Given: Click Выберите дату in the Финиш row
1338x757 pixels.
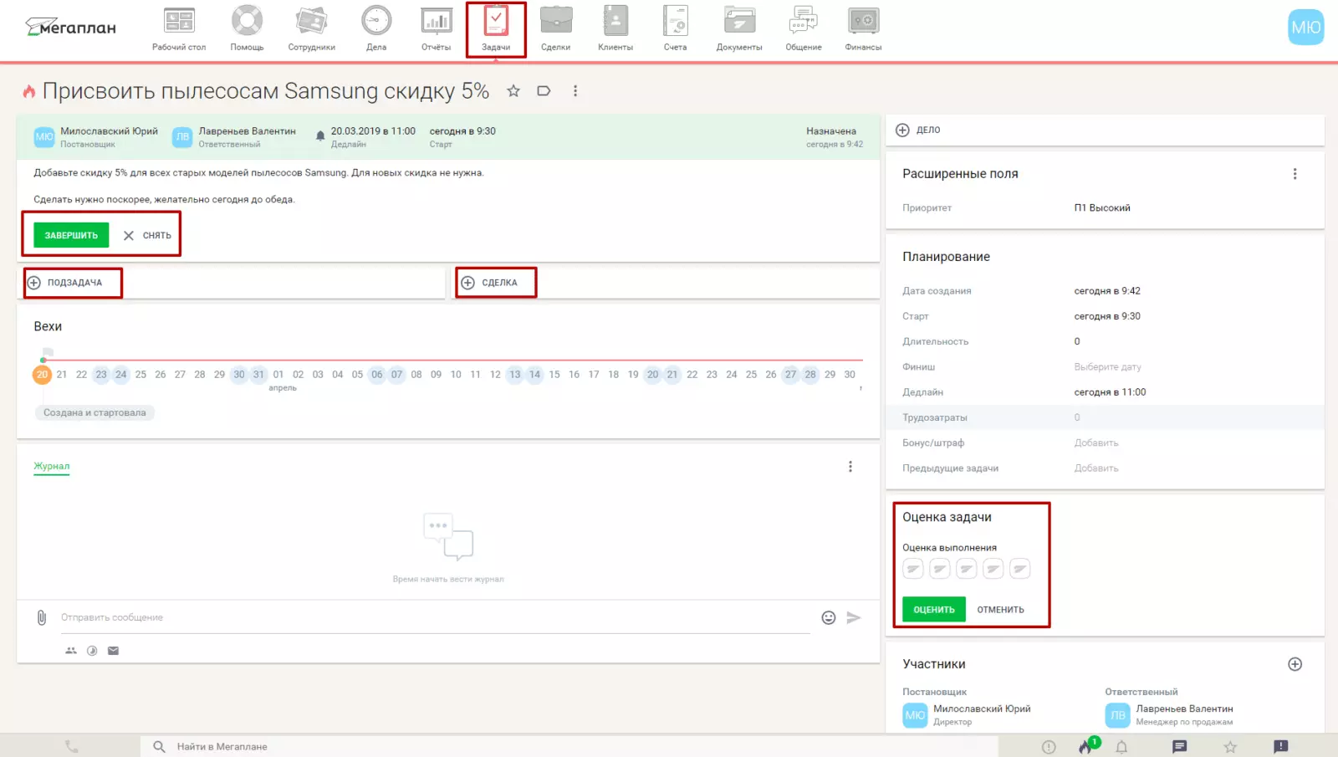Looking at the screenshot, I should (x=1107, y=367).
